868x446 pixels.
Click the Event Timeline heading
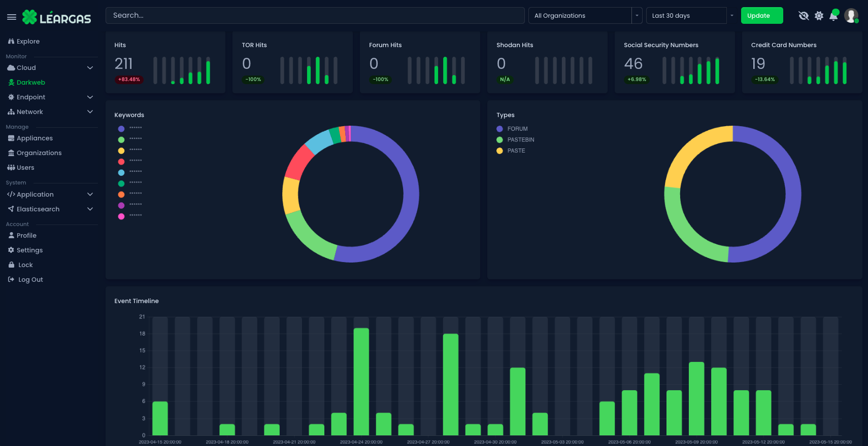click(137, 301)
